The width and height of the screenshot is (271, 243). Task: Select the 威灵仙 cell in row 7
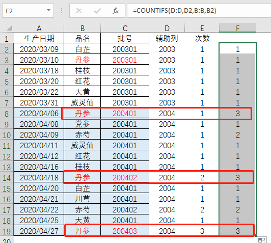83,103
